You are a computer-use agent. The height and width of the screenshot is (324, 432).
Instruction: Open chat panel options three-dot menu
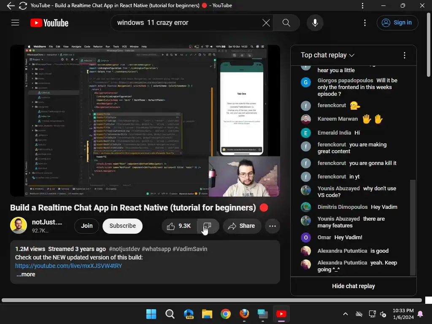coord(404,55)
